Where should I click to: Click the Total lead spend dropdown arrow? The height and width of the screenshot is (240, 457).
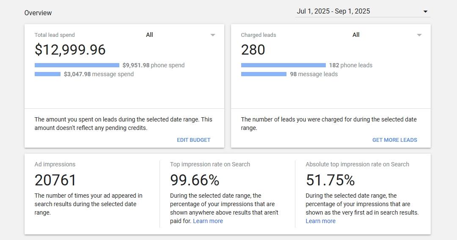(213, 35)
